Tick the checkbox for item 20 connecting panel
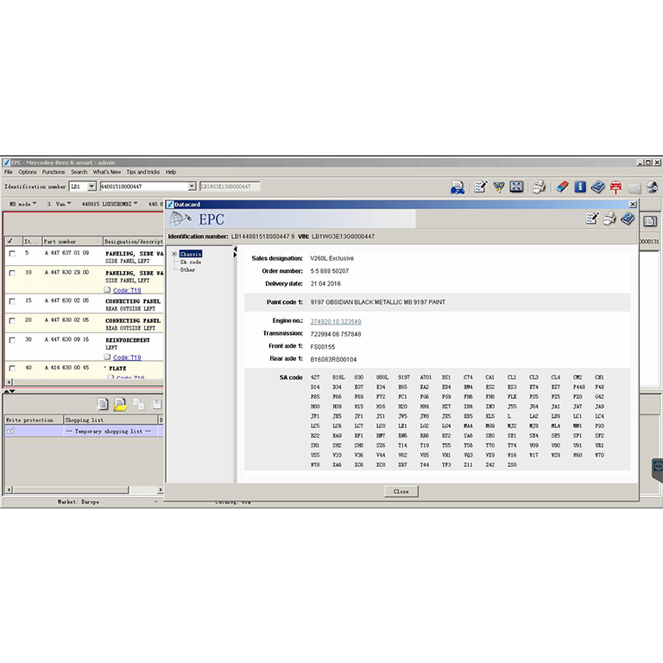 [12, 320]
